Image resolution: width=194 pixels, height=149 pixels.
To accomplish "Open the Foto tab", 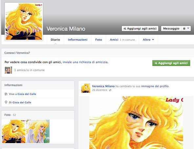I will coord(98,40).
